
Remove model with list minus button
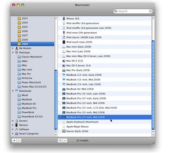coord(65,141)
